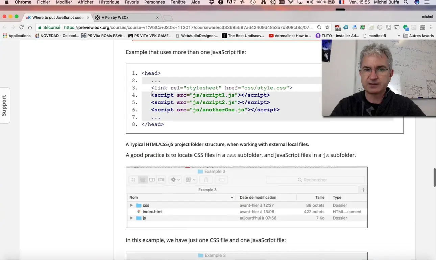
Task: Open Chrome three-dot menu
Action: (431, 27)
